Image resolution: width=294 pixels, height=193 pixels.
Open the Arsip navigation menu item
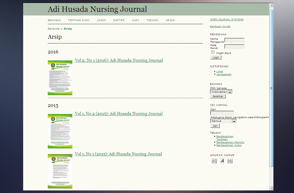170,20
